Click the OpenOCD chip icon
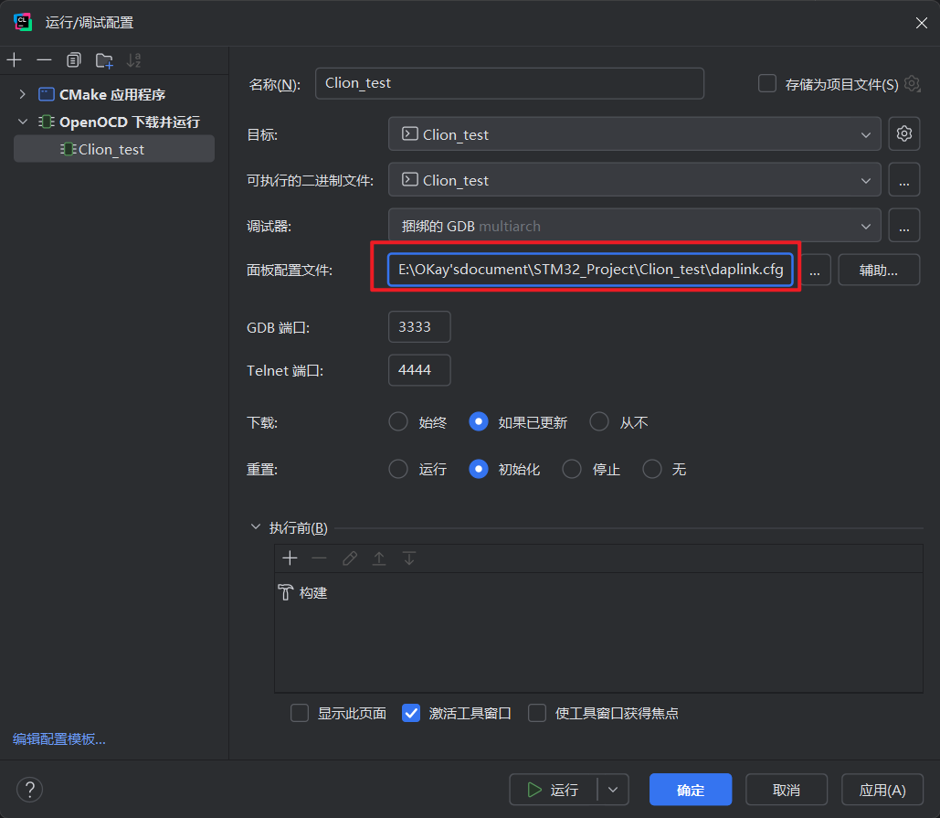Screen dimensions: 940x818 (x=47, y=122)
